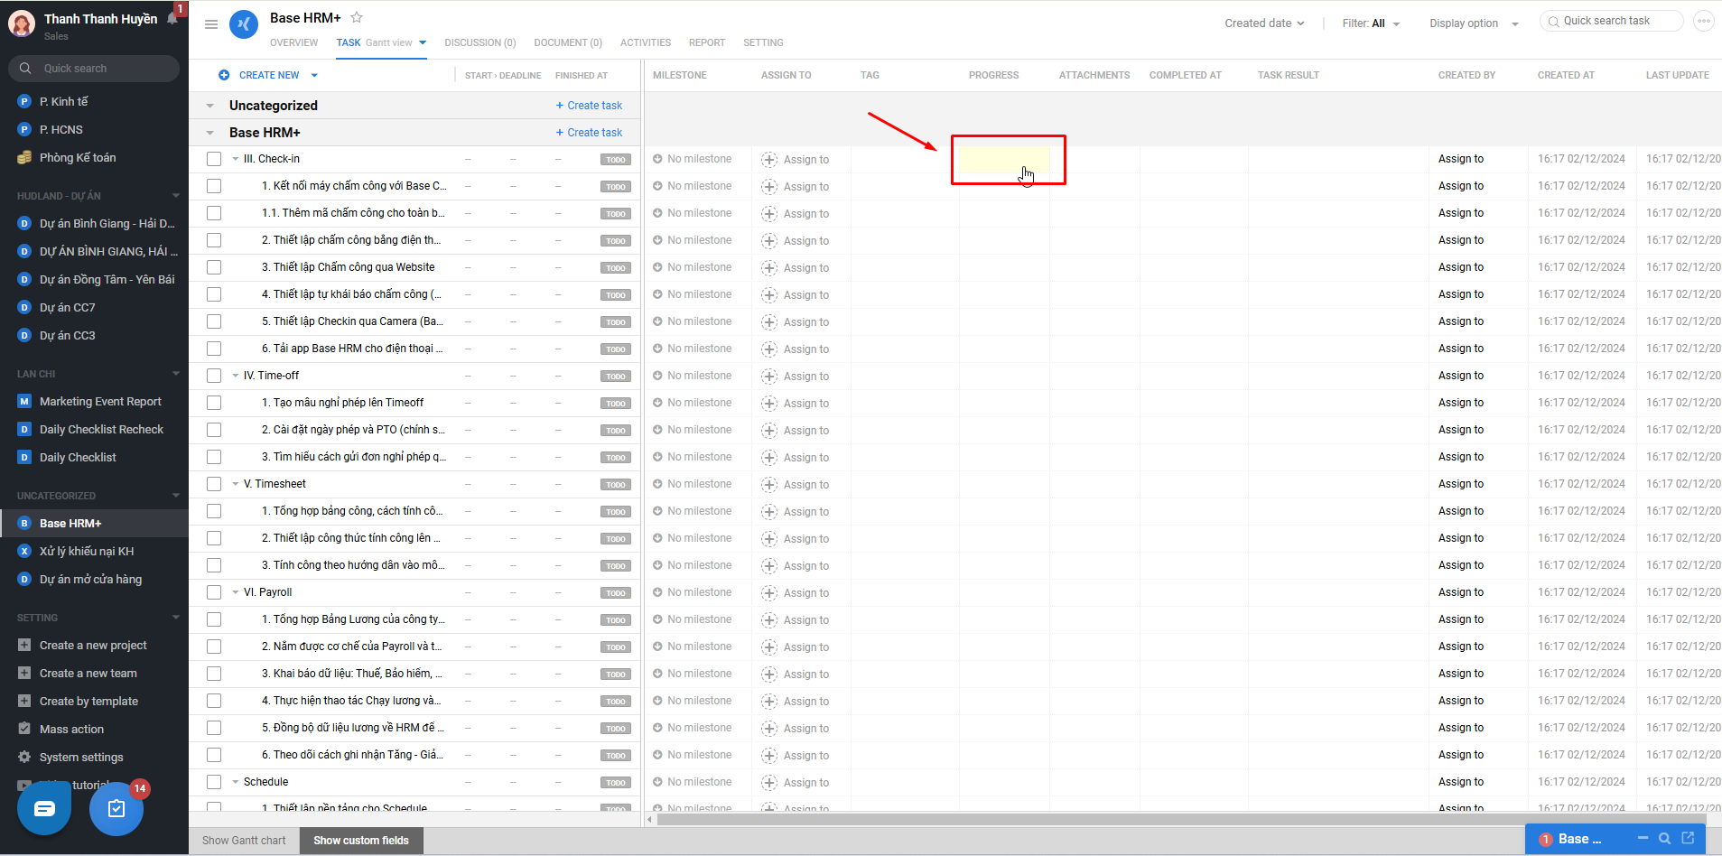1722x856 pixels.
Task: Click Create task in Base HRM+ section
Action: click(x=589, y=133)
